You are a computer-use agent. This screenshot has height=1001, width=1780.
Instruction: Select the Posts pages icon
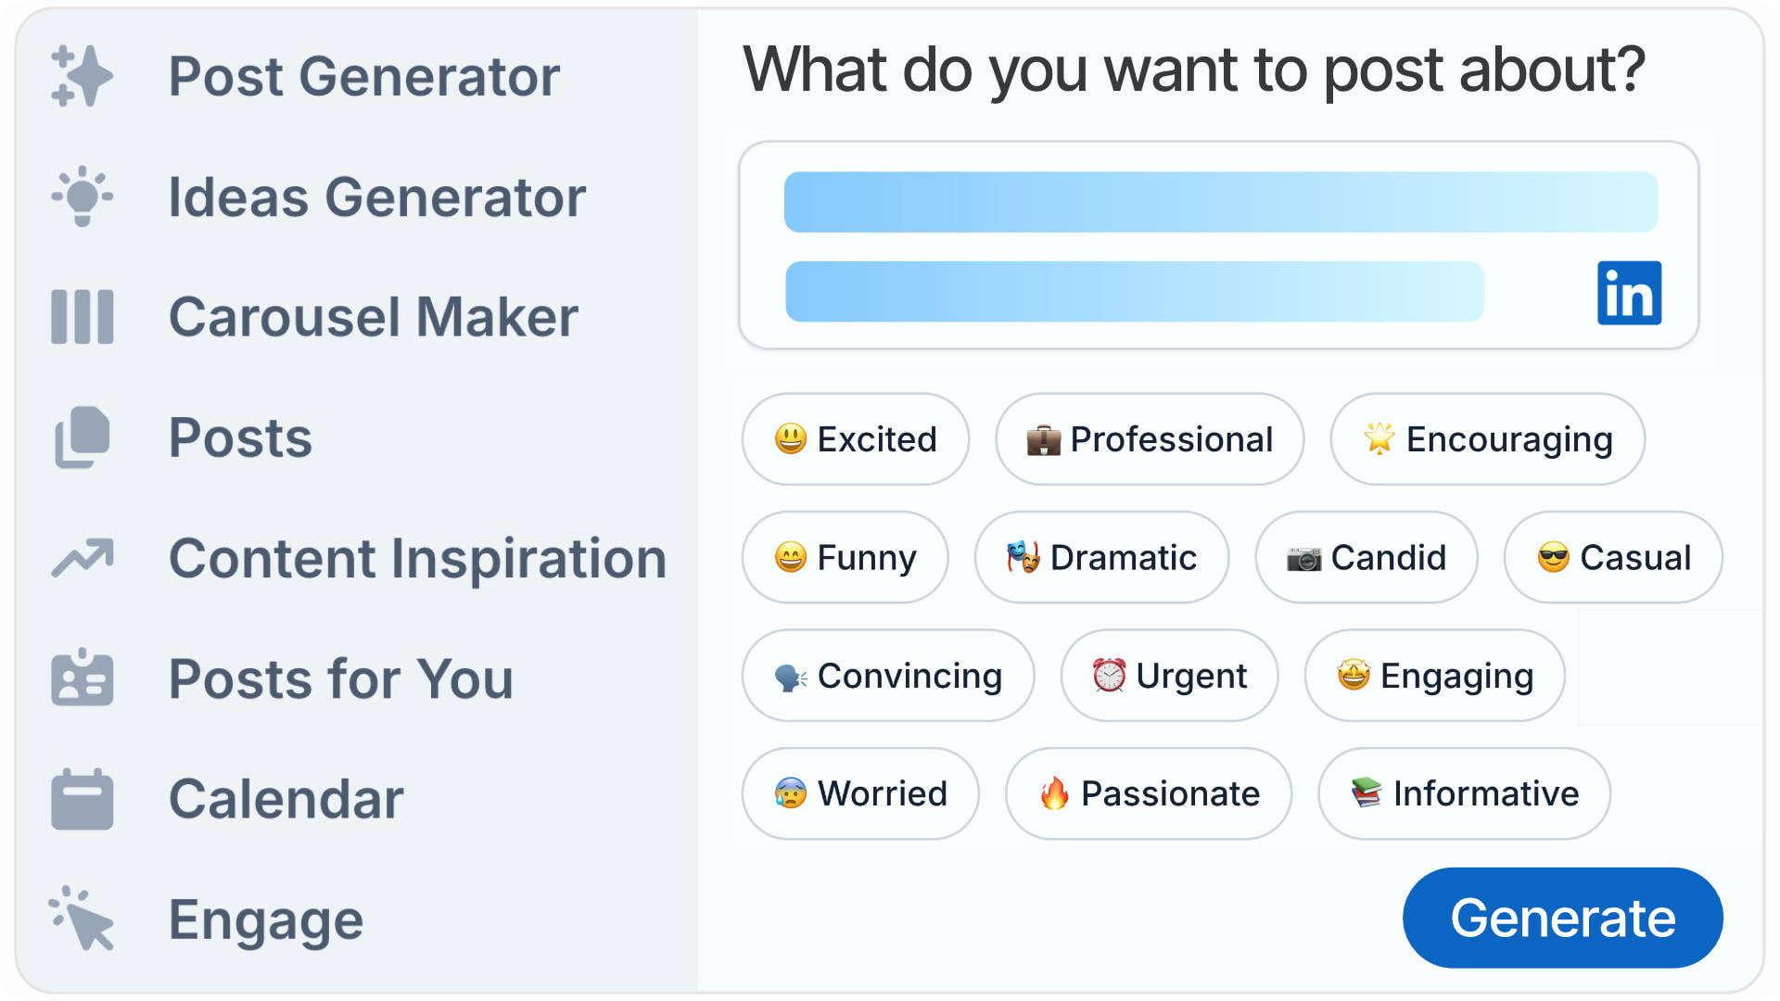tap(82, 437)
